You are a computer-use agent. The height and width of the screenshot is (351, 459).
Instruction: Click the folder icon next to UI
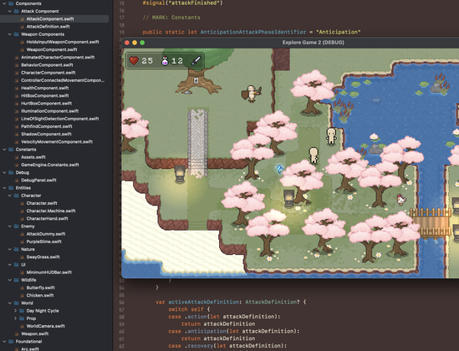17,265
